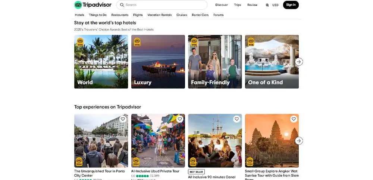Open the Cruises navigation item
This screenshot has width=373, height=180.
(x=182, y=15)
